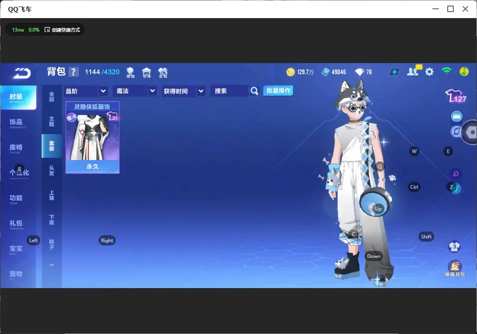Click the diamond currency icon
This screenshot has width=477, height=334.
[359, 72]
